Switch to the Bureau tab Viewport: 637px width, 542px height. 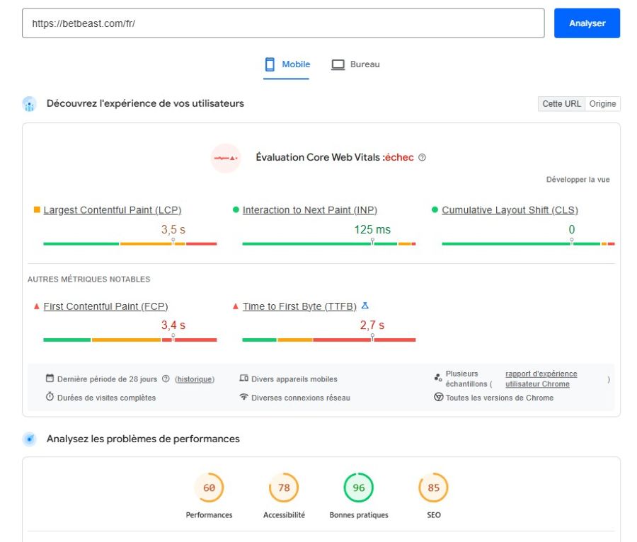(355, 64)
